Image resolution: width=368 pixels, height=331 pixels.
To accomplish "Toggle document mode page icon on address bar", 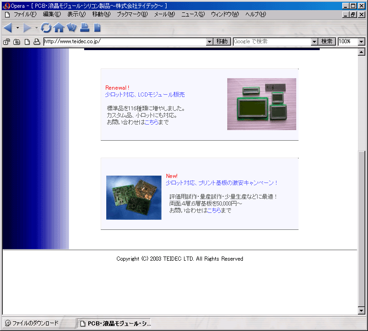I will [x=27, y=42].
